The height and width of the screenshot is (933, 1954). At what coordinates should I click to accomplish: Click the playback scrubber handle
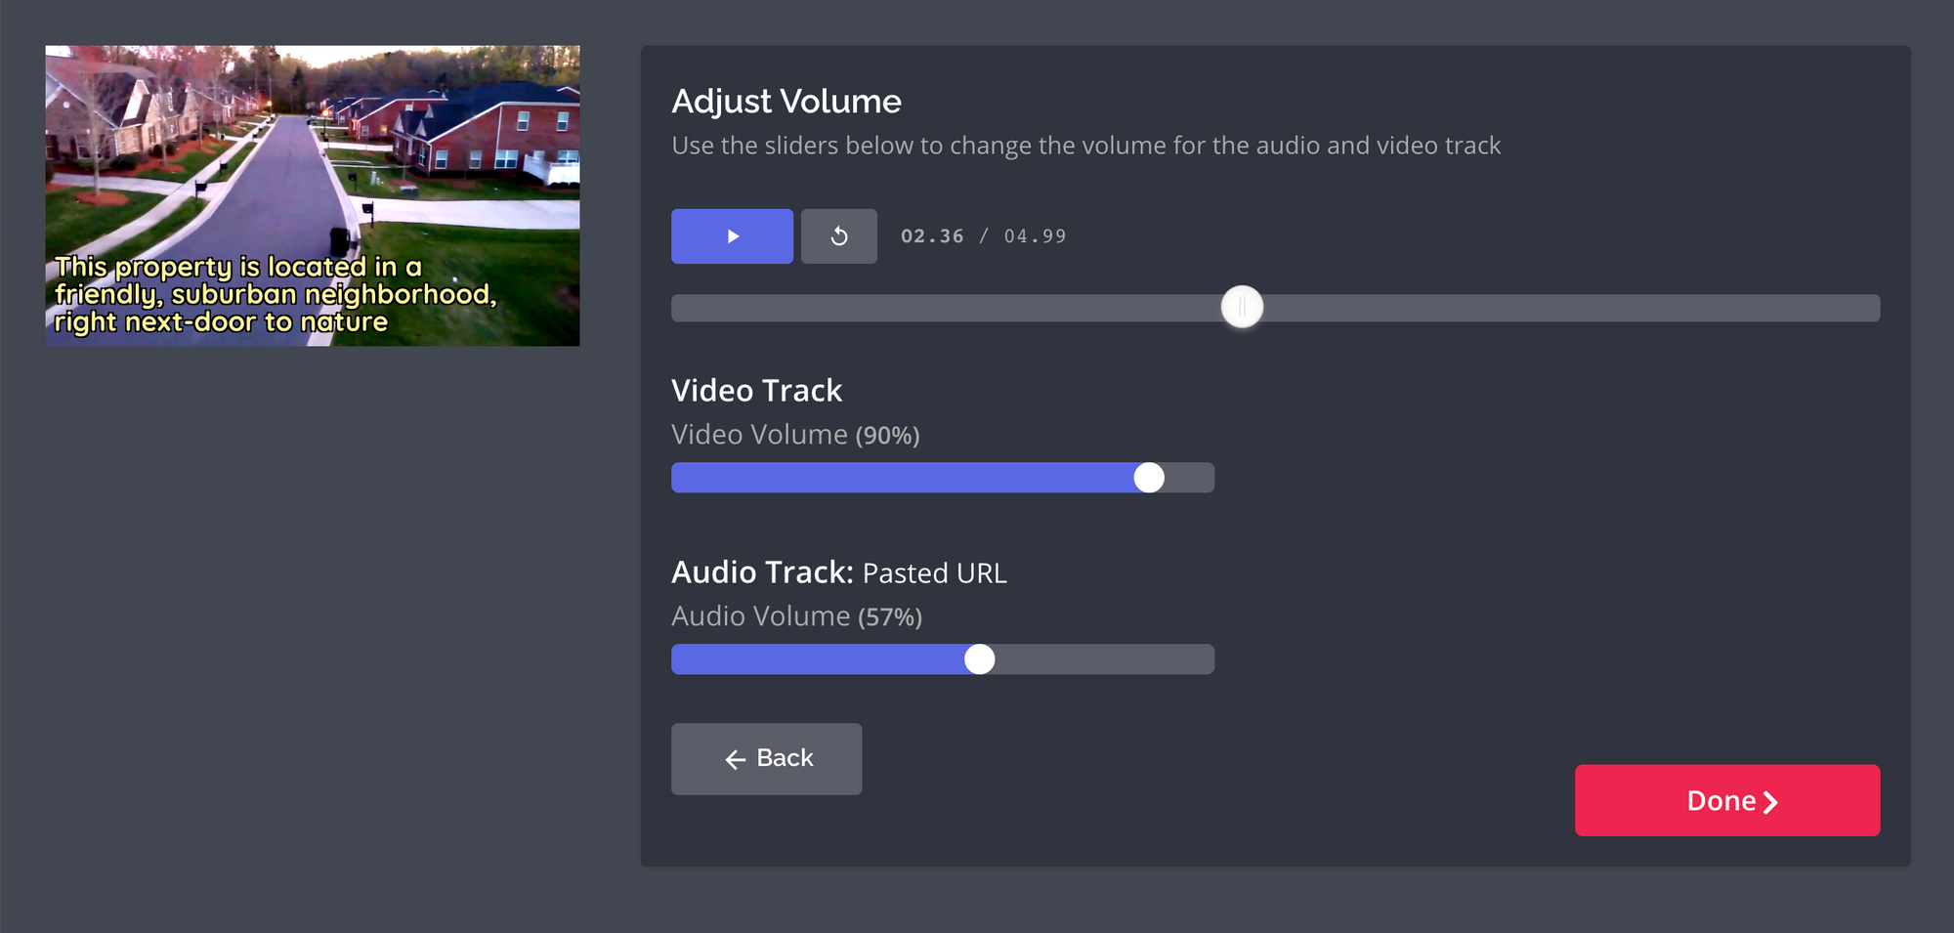(1242, 308)
